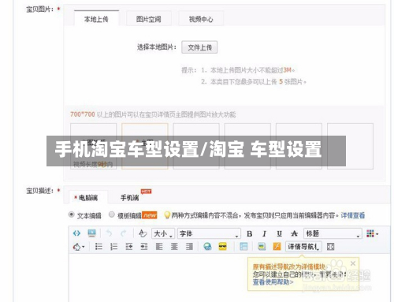Toggle bold formatting (B)
Screen dimensions: 394x302
[x=250, y=233]
